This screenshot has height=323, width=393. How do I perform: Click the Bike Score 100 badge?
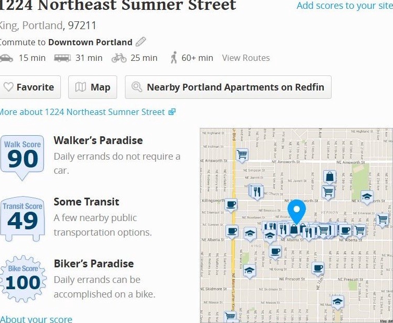(23, 279)
